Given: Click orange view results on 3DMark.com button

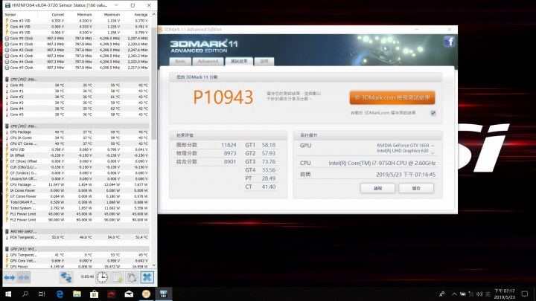Looking at the screenshot, I should click(392, 97).
